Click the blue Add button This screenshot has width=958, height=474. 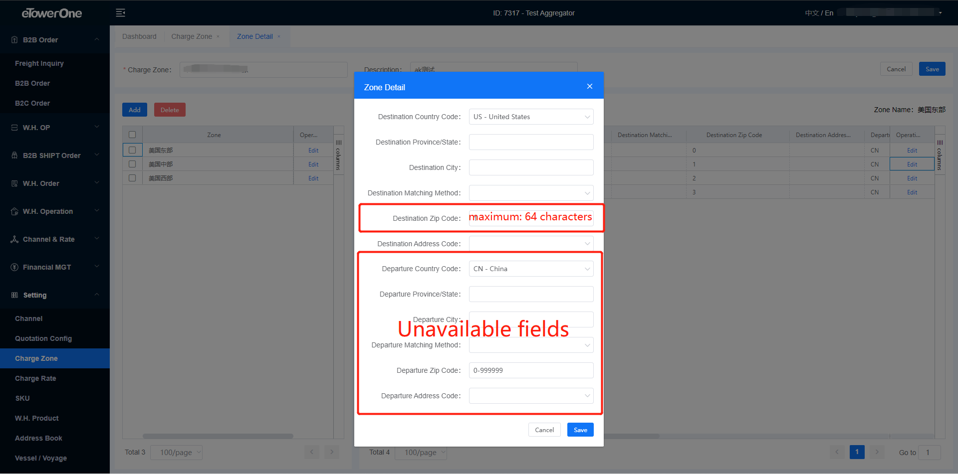coord(135,110)
